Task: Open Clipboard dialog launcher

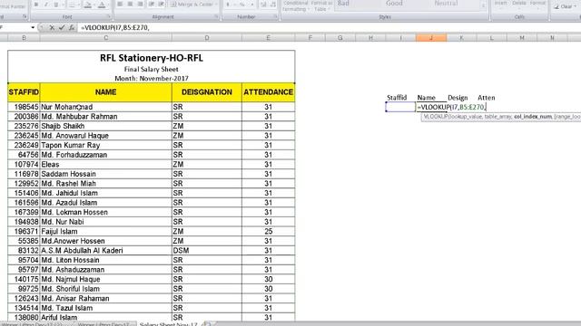Action: coord(25,17)
